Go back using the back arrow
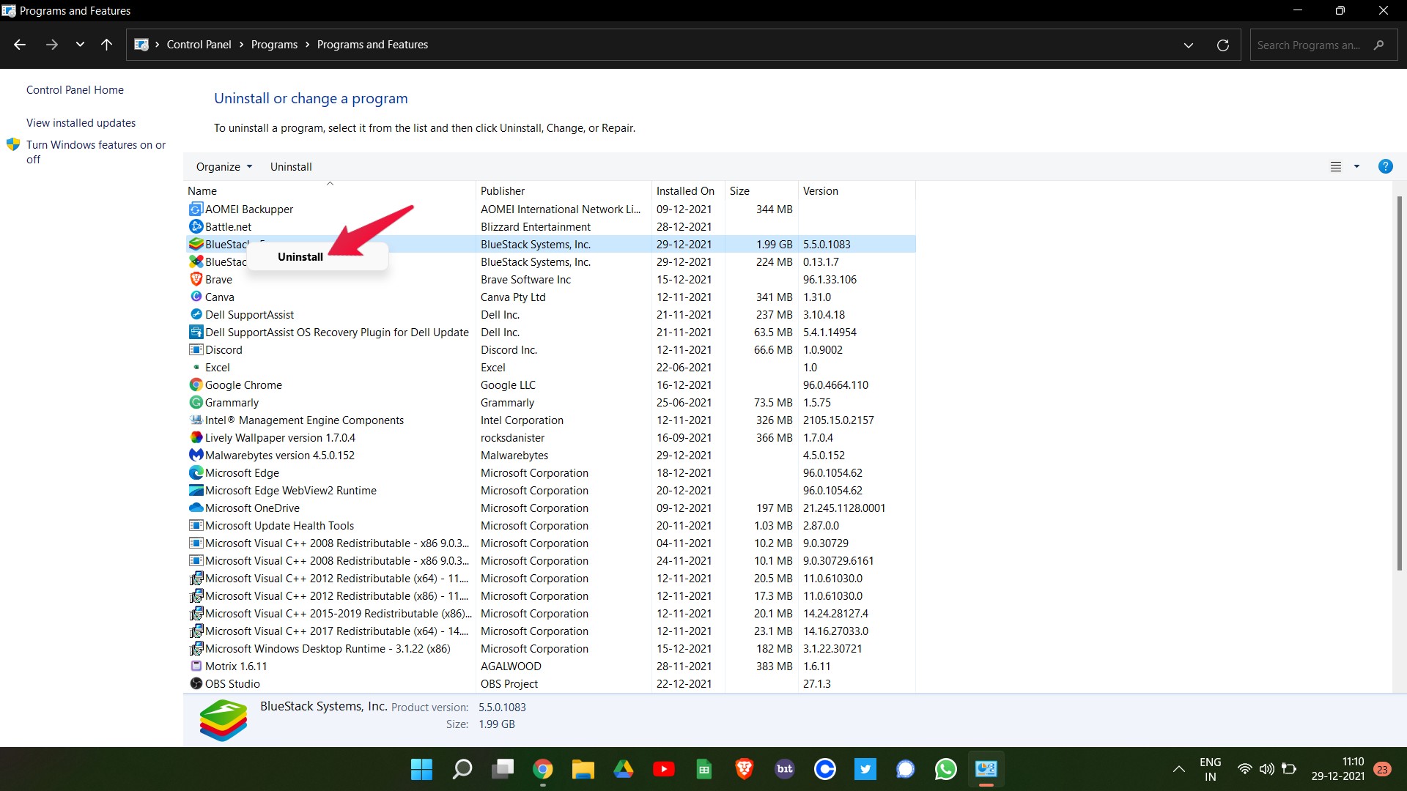The height and width of the screenshot is (791, 1407). pos(20,45)
